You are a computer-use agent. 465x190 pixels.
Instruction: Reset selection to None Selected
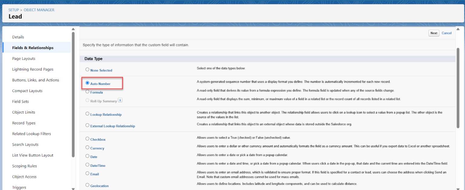(x=87, y=69)
